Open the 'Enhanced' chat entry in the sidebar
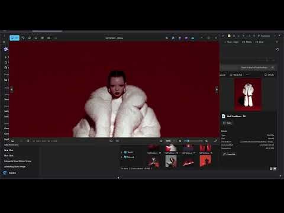 18,161
